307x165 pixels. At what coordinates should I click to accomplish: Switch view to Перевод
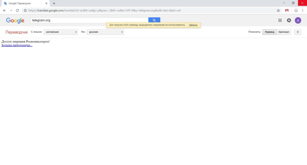269,32
